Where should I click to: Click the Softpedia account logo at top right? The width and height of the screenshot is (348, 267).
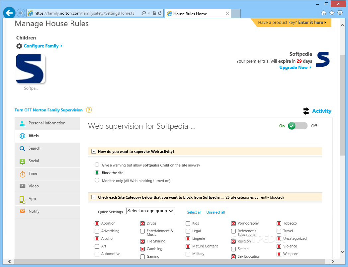[323, 59]
